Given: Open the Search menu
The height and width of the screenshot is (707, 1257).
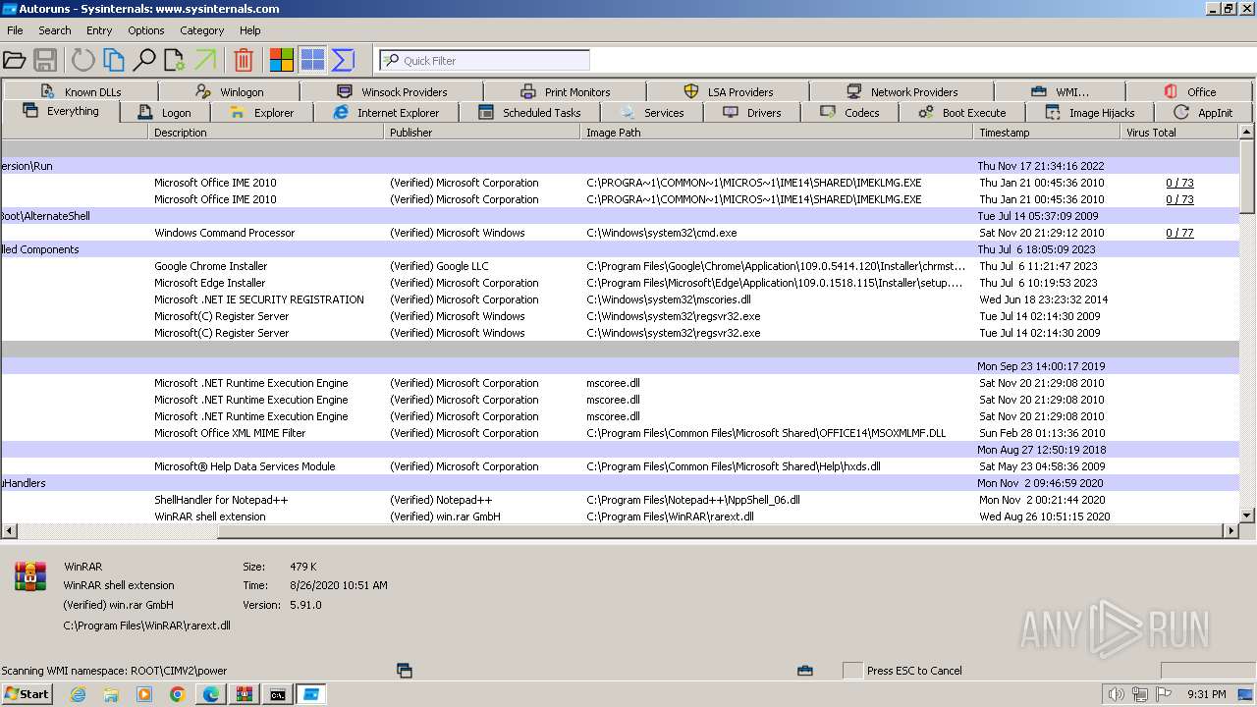Looking at the screenshot, I should tap(55, 30).
